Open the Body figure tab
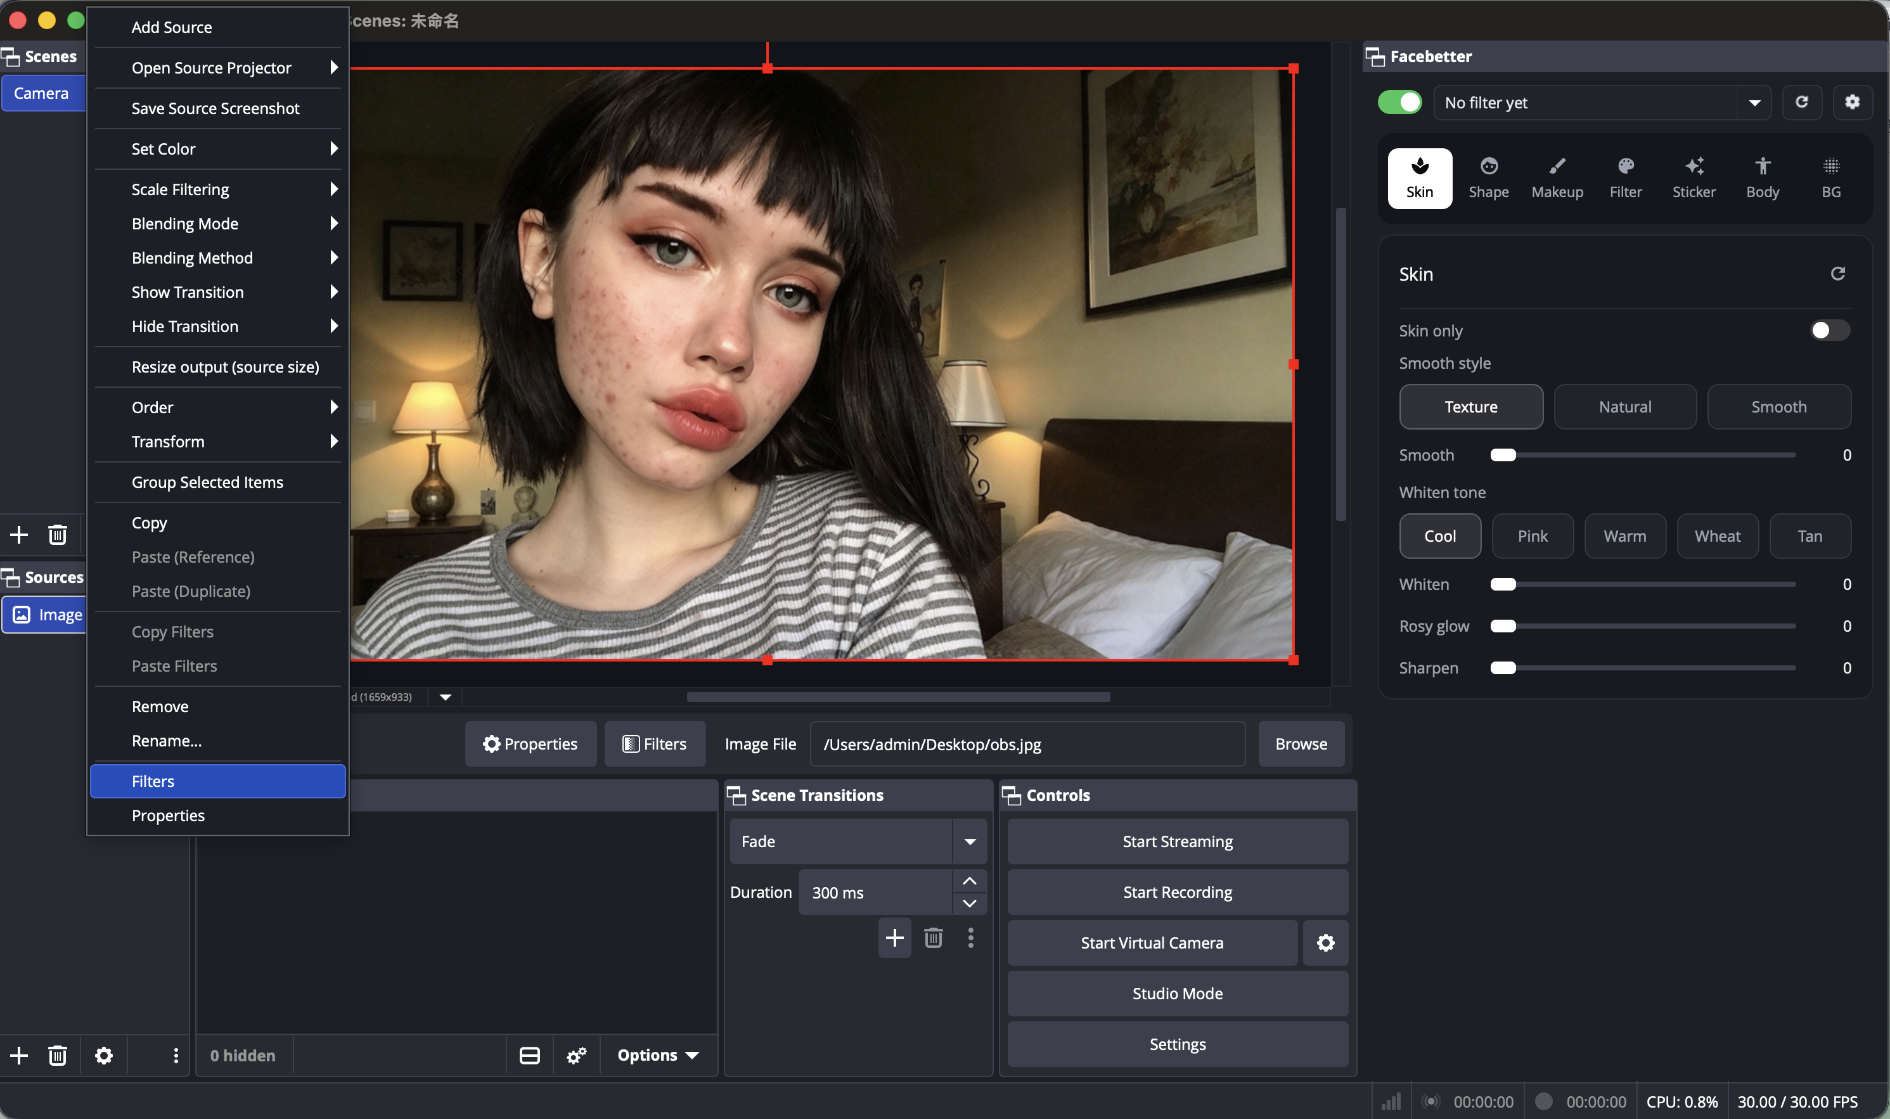This screenshot has height=1119, width=1890. coord(1763,178)
